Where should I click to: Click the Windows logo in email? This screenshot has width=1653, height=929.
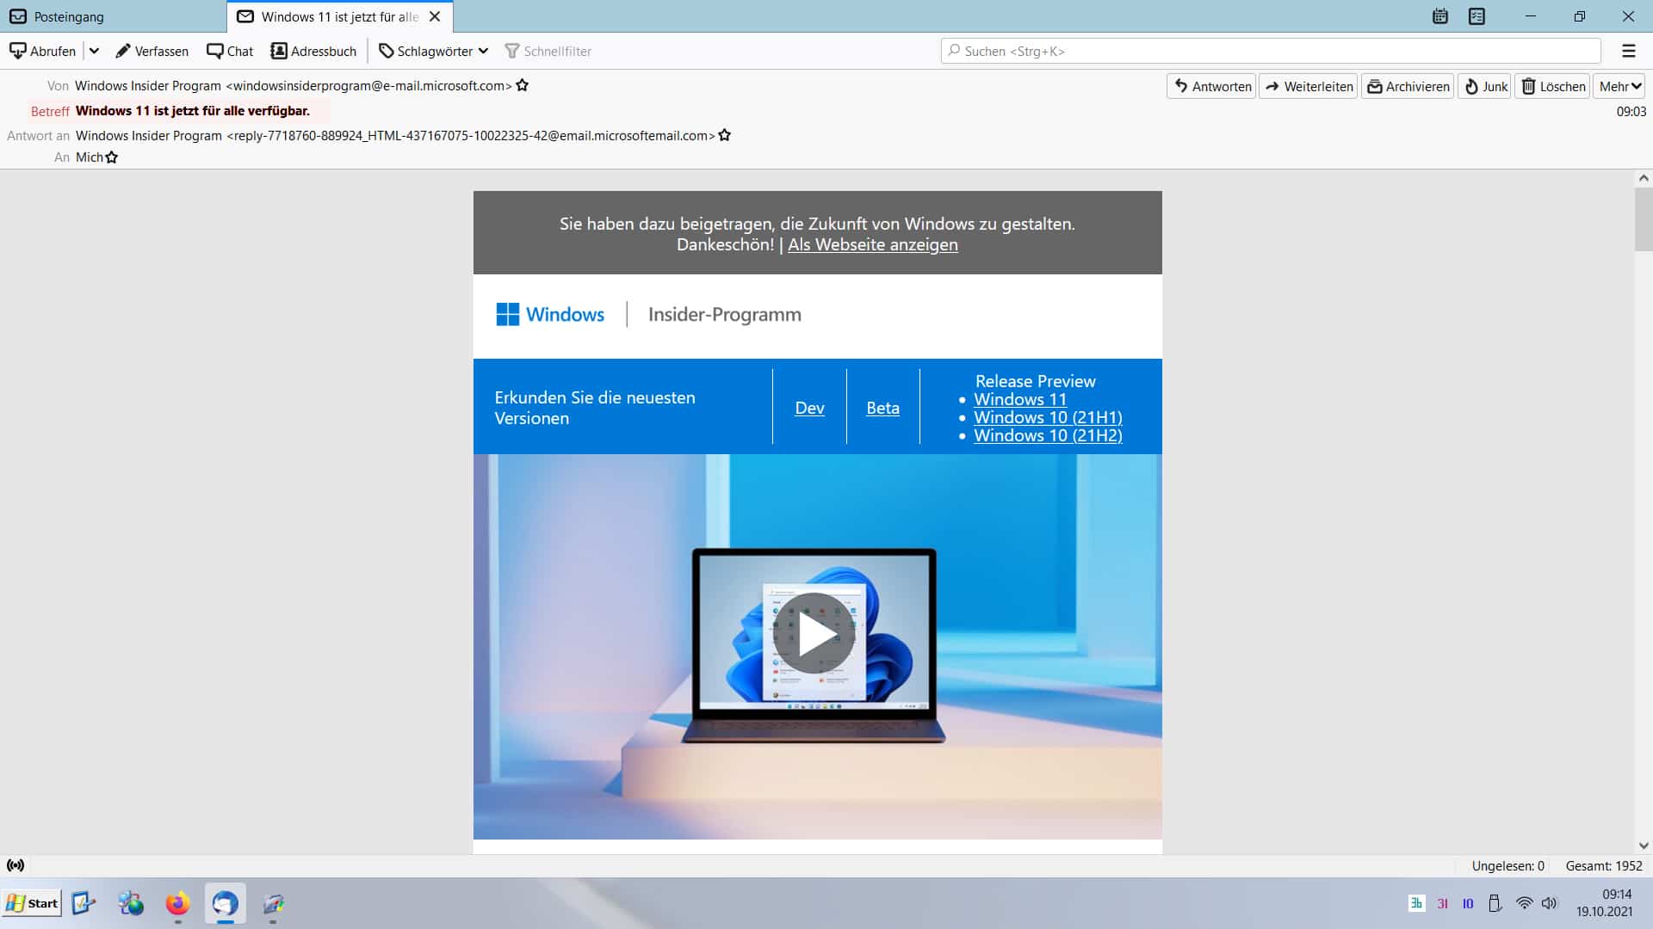click(550, 314)
